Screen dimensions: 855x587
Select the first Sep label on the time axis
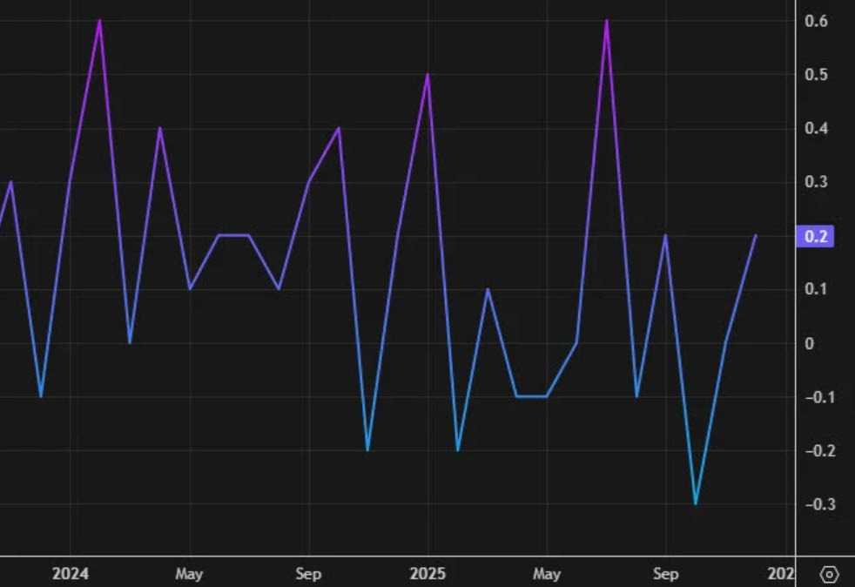309,574
